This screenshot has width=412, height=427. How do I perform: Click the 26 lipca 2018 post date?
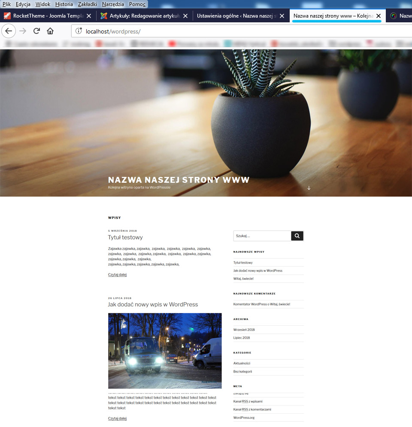(120, 298)
